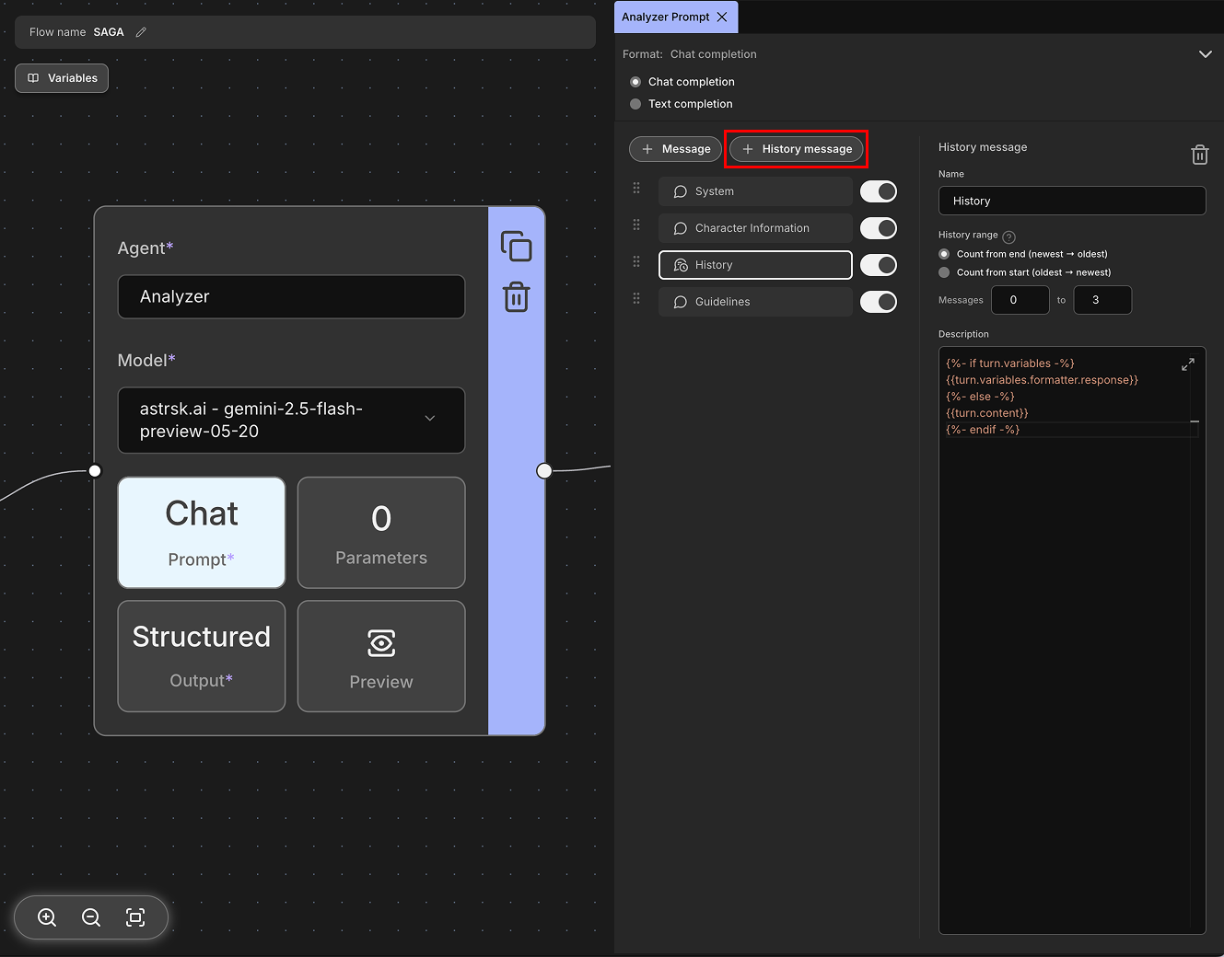Click the node's right output connector
The width and height of the screenshot is (1224, 957).
(544, 470)
